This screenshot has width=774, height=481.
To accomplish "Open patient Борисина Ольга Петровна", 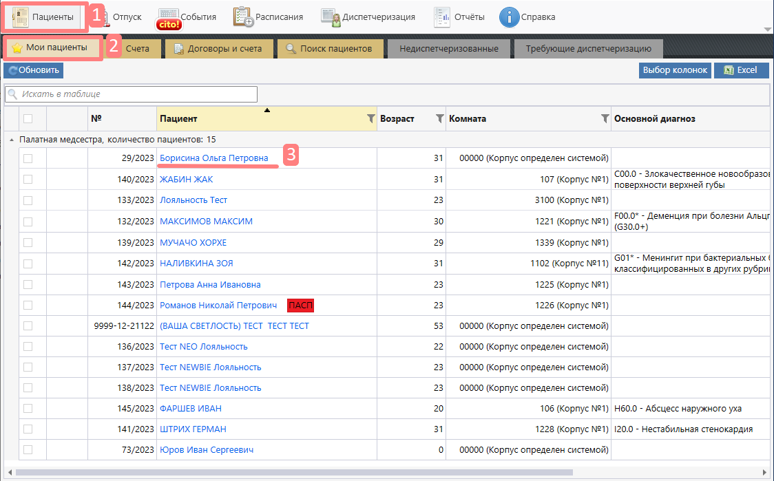I will pos(213,158).
